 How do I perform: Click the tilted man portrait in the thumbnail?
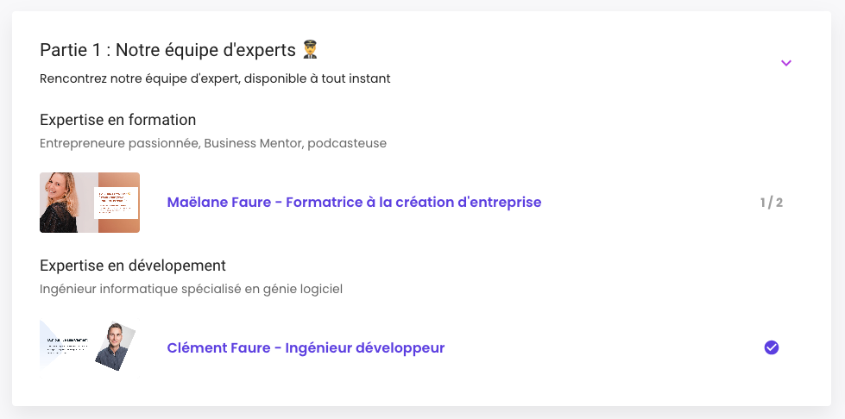[x=114, y=346]
